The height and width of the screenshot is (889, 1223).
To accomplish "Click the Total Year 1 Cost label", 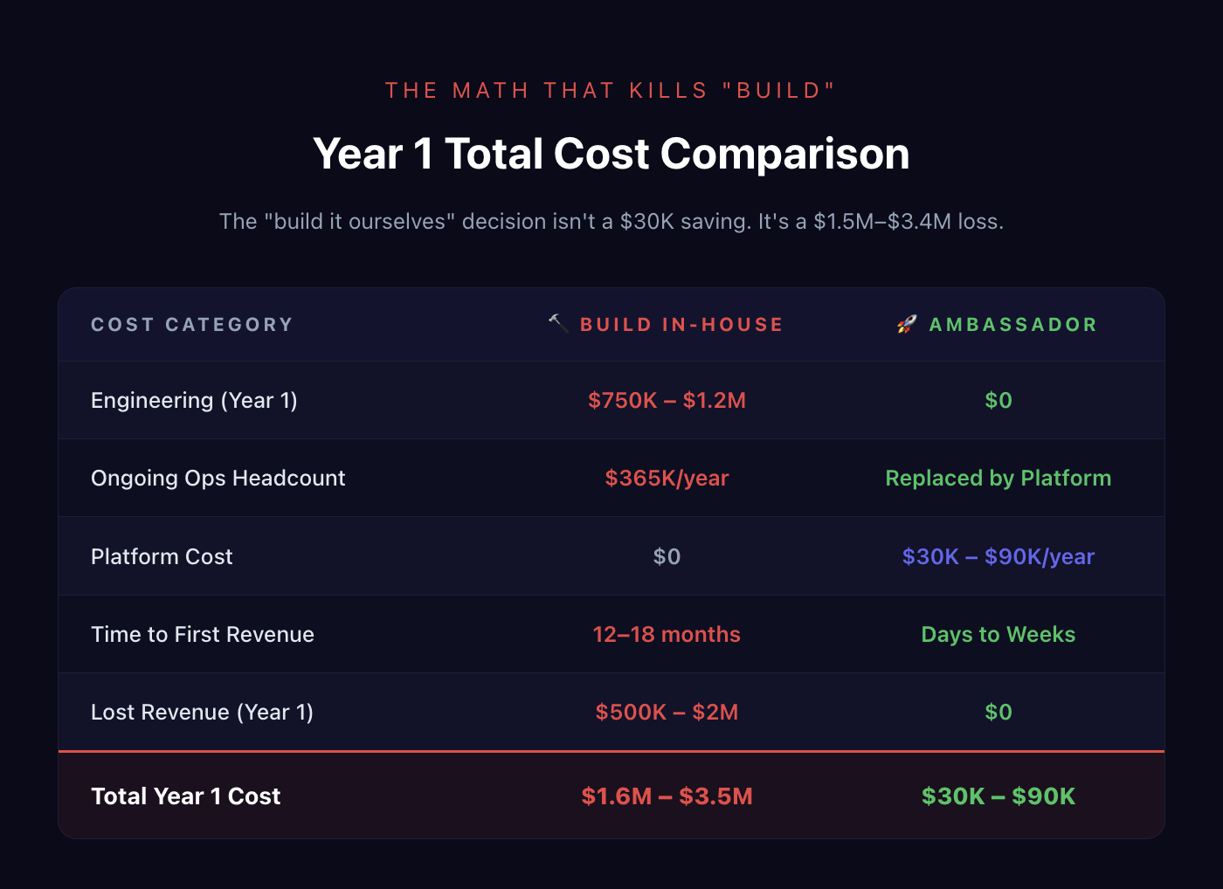I will pos(185,796).
